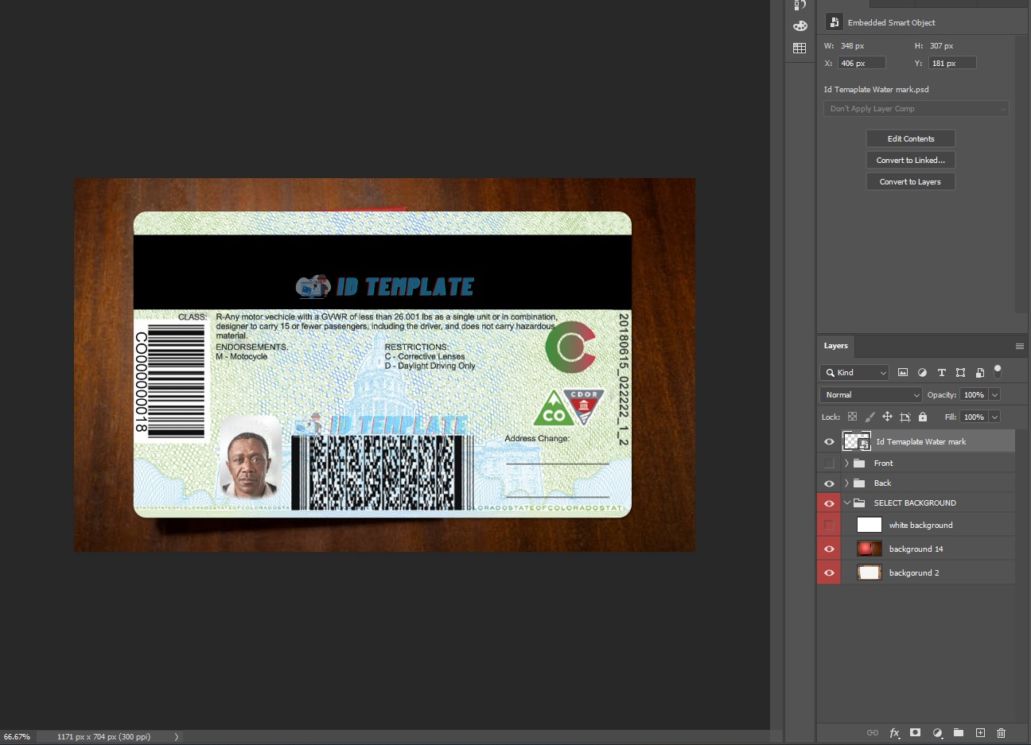Screen dimensions: 1031x745
Task: Hide the Back group
Action: coord(829,483)
